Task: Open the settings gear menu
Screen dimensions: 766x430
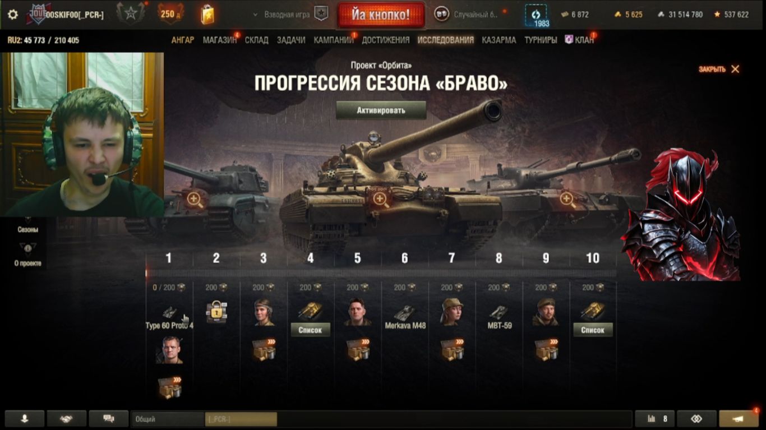Action: [x=13, y=15]
